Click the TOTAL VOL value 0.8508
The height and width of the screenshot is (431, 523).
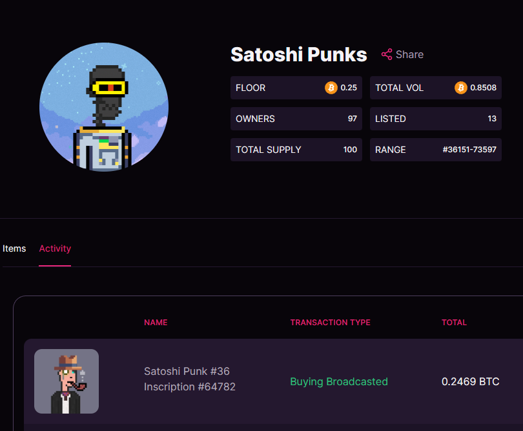[484, 88]
